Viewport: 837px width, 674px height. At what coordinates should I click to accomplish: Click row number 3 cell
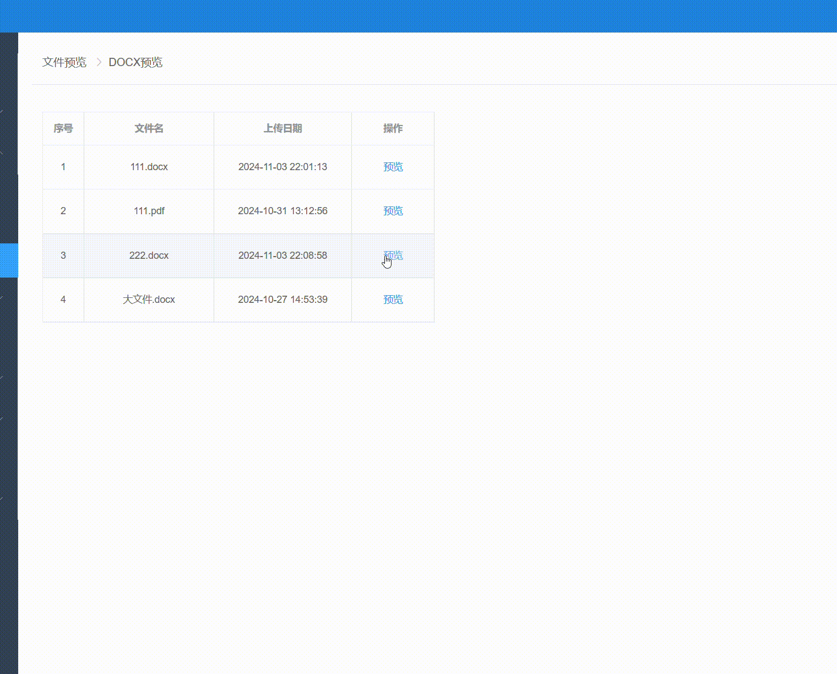pyautogui.click(x=63, y=256)
